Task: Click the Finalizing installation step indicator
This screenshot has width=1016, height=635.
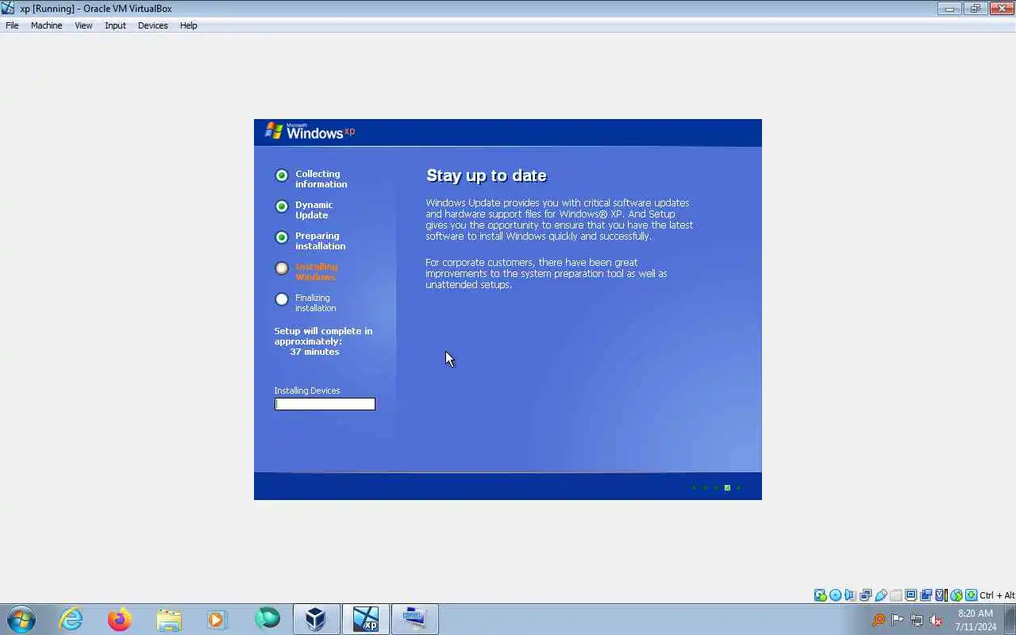Action: click(282, 299)
